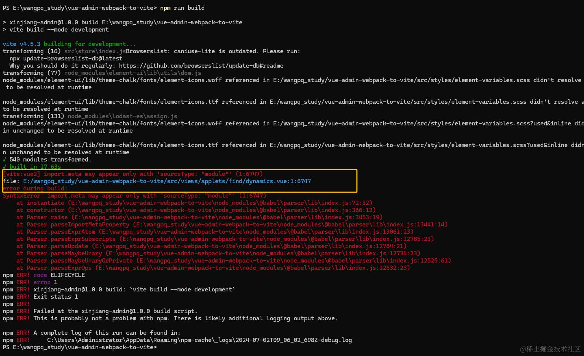Click the vite build --mode development command
Image resolution: width=584 pixels, height=356 pixels.
[55, 29]
